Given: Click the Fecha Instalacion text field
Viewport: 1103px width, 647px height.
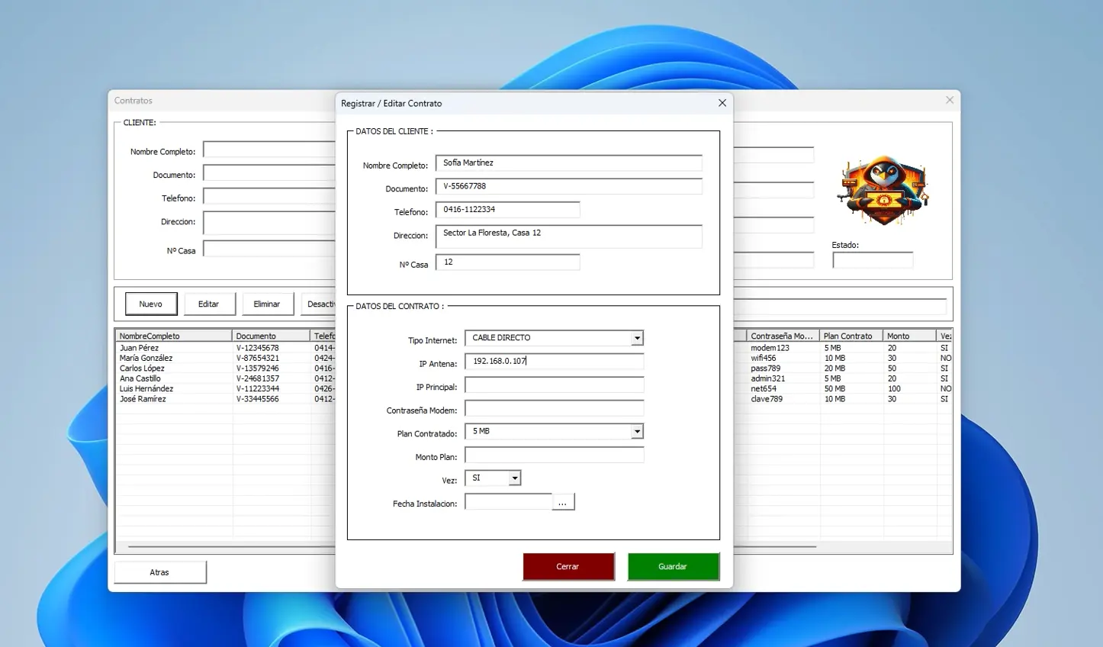Looking at the screenshot, I should (509, 502).
